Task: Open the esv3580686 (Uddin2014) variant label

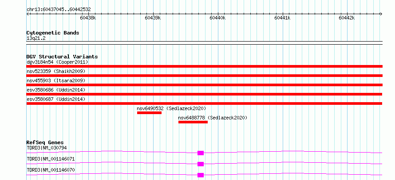Action: [x=56, y=90]
